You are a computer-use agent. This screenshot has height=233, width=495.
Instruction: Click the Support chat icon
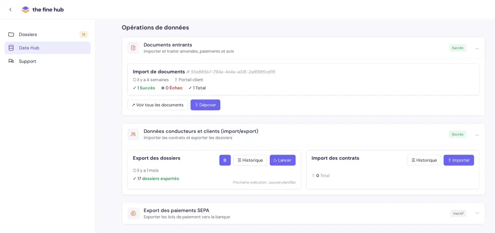(x=11, y=61)
